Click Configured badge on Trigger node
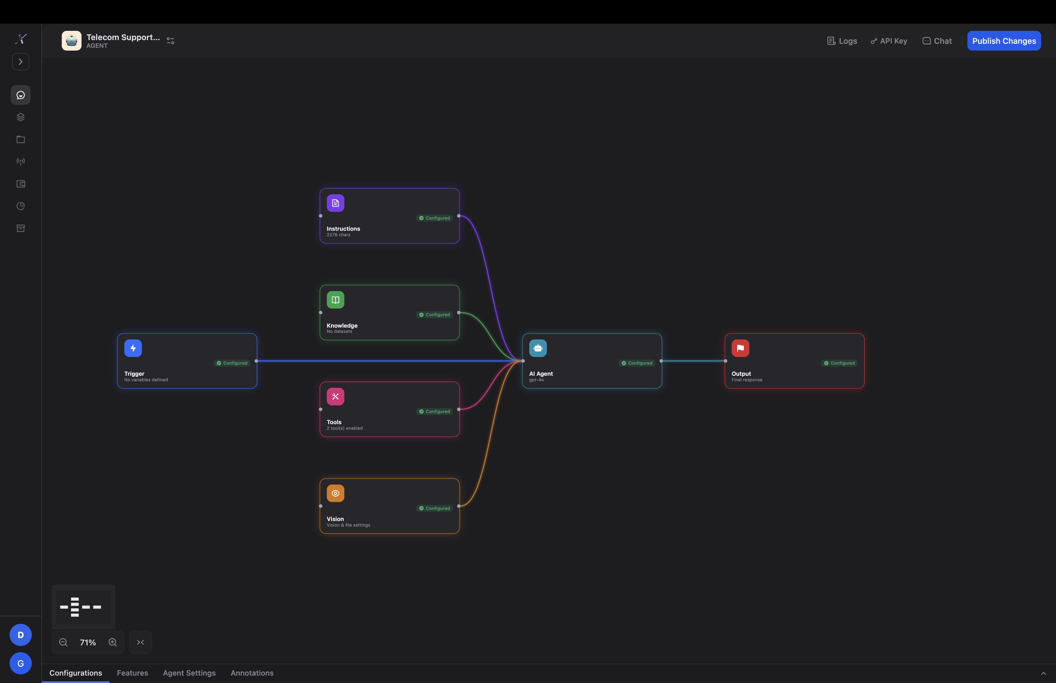Screen dimensions: 1056x683 click(x=232, y=363)
